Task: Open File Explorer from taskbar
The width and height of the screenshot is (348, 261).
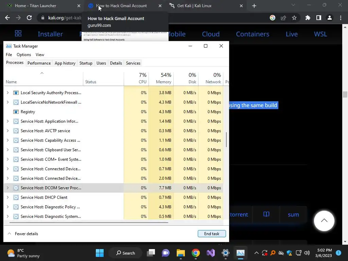Action: [x=181, y=253]
